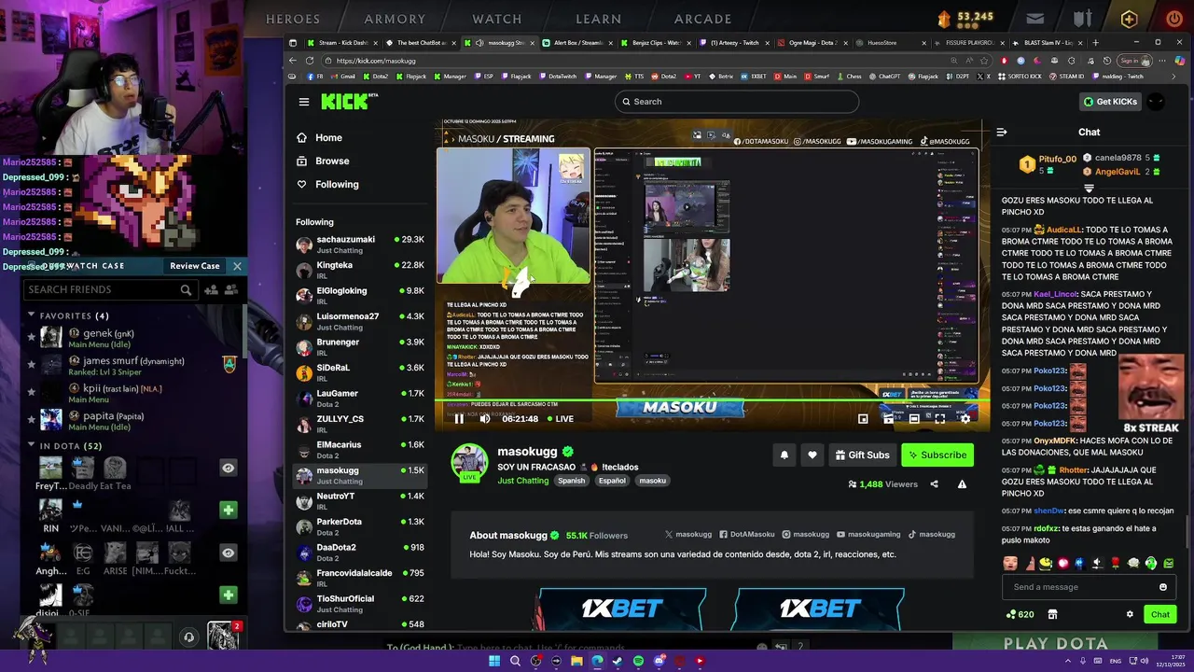Open YT bookmark in bookmarks bar

point(692,77)
